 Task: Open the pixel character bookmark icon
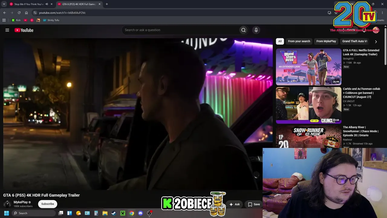click(x=38, y=20)
